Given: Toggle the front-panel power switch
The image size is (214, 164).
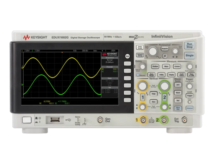Looking at the screenshot, I should [x=27, y=120].
